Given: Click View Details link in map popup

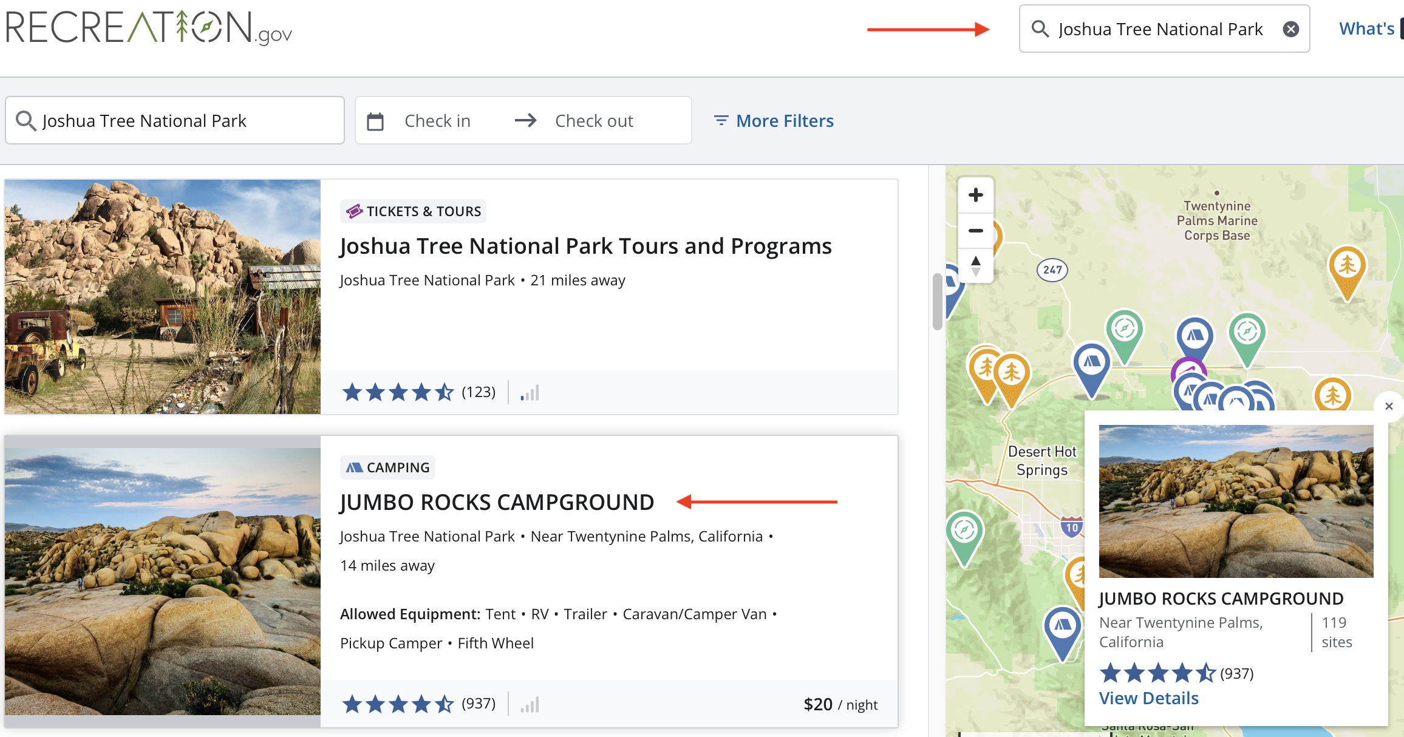Looking at the screenshot, I should pos(1148,698).
